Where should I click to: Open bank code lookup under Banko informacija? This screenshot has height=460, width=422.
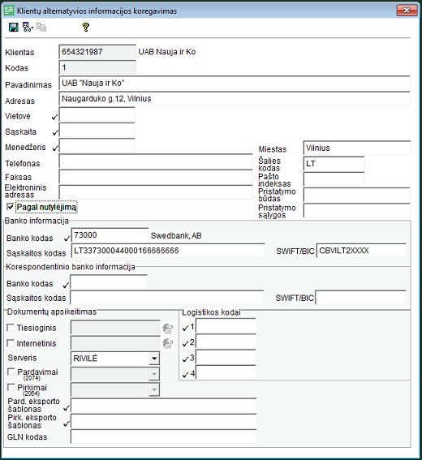coord(67,239)
